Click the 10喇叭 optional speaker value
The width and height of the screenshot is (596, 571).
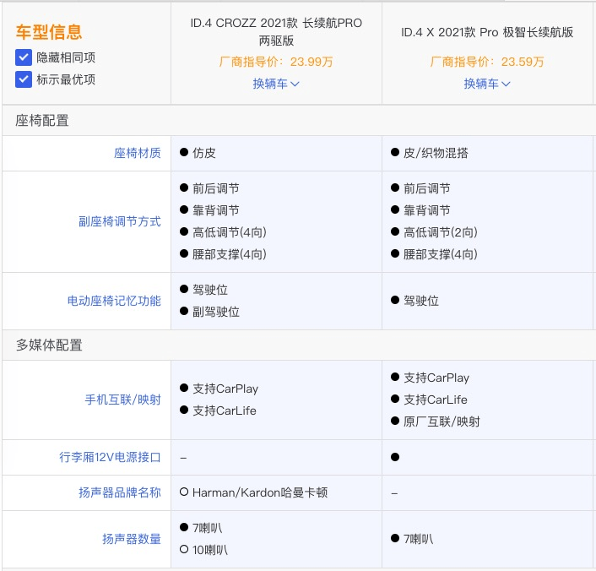click(210, 550)
